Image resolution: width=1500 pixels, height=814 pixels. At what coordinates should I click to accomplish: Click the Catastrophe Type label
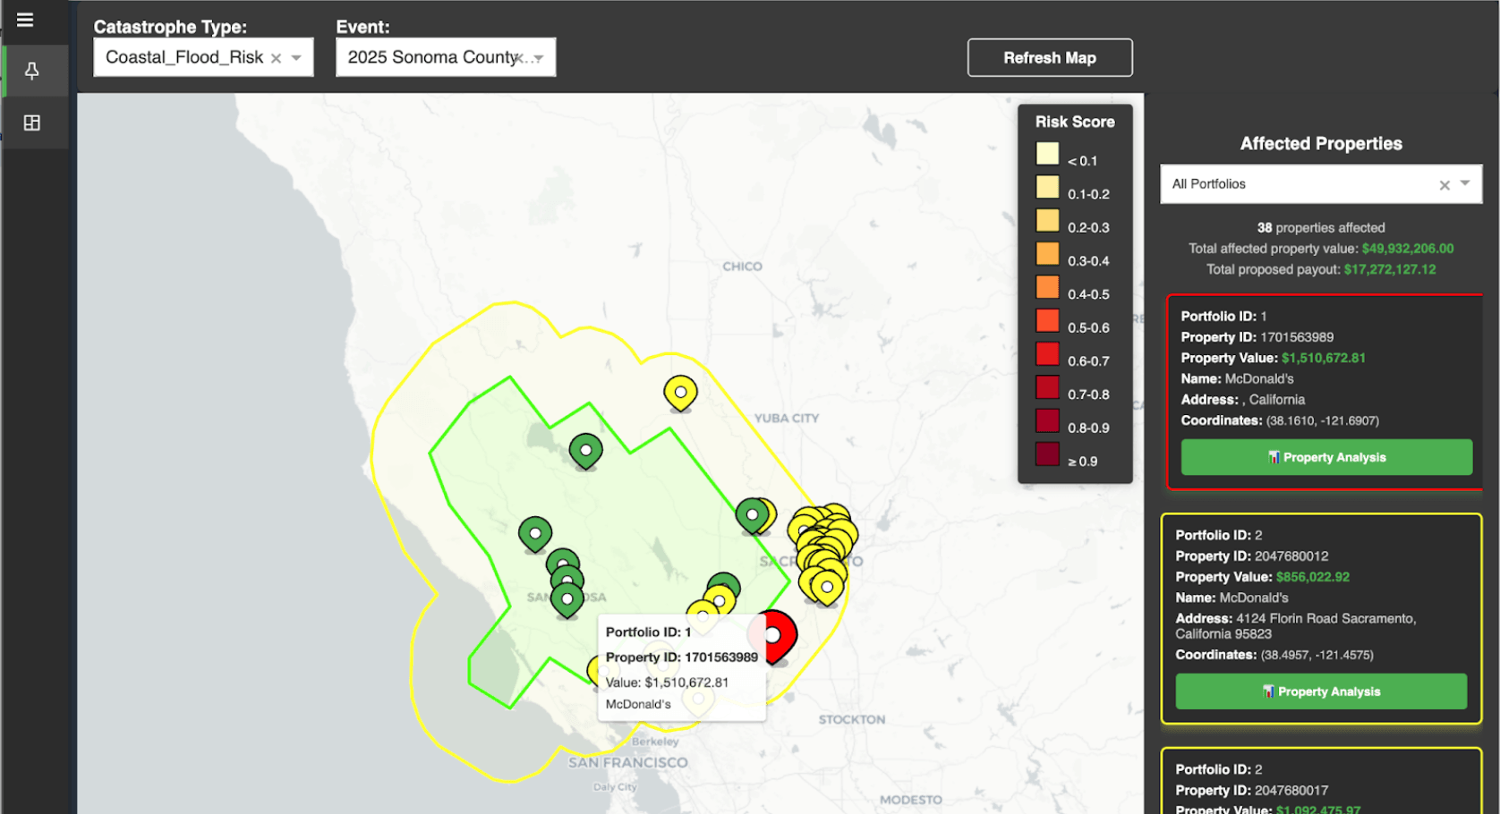170,27
